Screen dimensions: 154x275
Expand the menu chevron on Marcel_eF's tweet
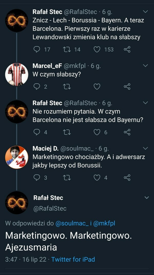point(145,66)
